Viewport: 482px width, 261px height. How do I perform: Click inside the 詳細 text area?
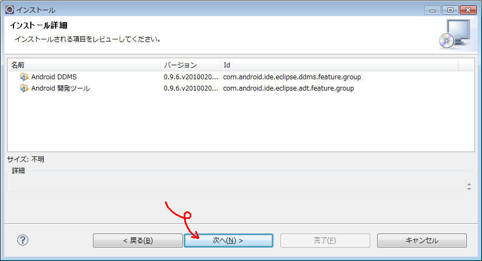click(232, 184)
